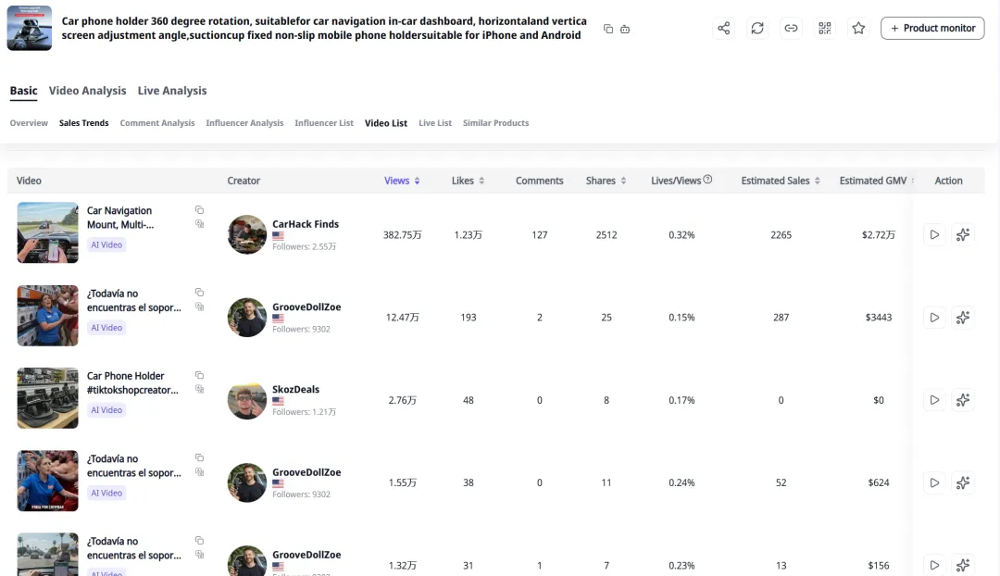Open the Influencer List section
This screenshot has height=576, width=1000.
(324, 123)
